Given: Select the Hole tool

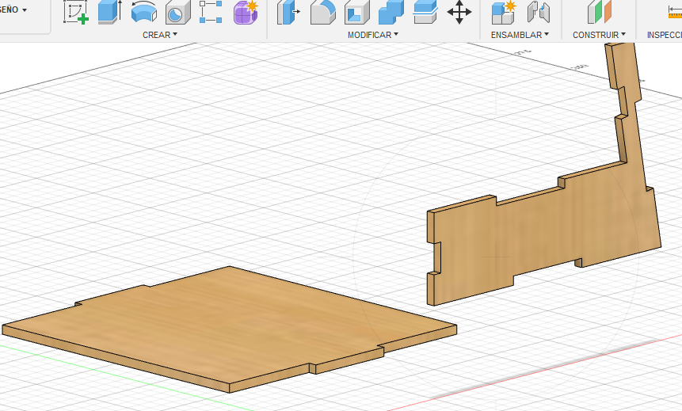Looking at the screenshot, I should (178, 12).
